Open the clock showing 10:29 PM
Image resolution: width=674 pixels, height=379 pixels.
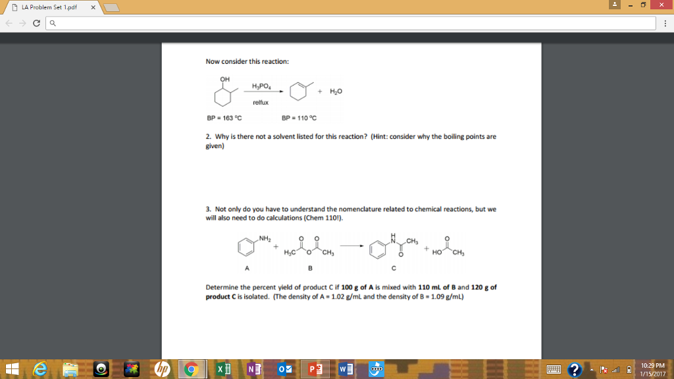(x=652, y=369)
